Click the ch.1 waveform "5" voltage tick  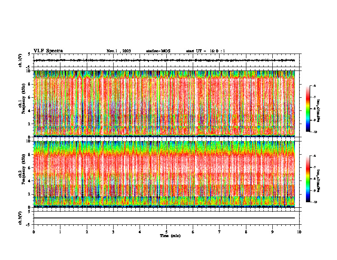click(30, 54)
